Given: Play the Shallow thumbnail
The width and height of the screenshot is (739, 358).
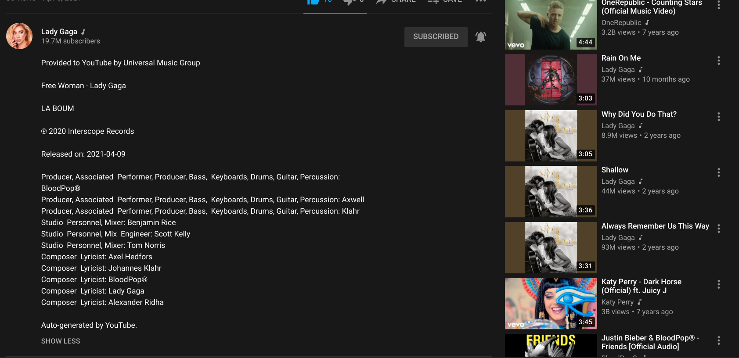Looking at the screenshot, I should click(551, 192).
